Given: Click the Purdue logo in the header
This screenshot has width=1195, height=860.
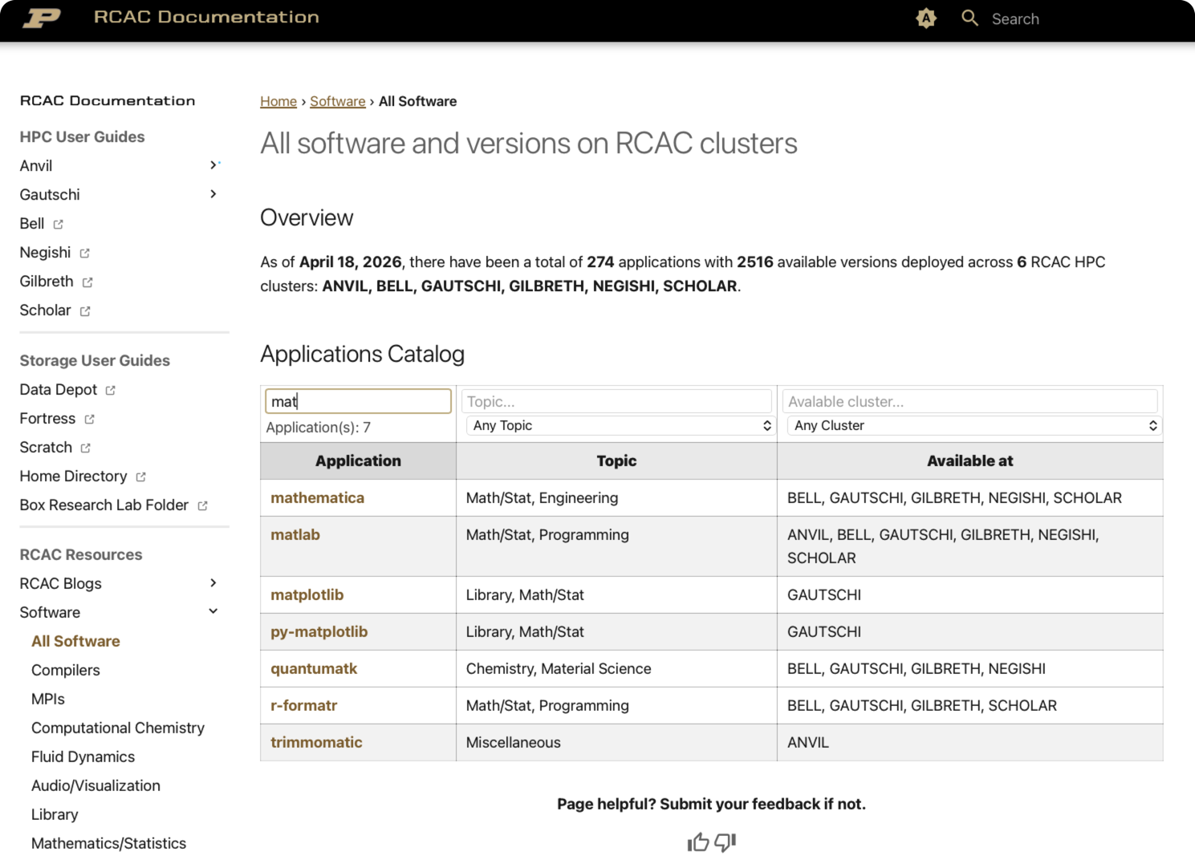Looking at the screenshot, I should (x=43, y=18).
